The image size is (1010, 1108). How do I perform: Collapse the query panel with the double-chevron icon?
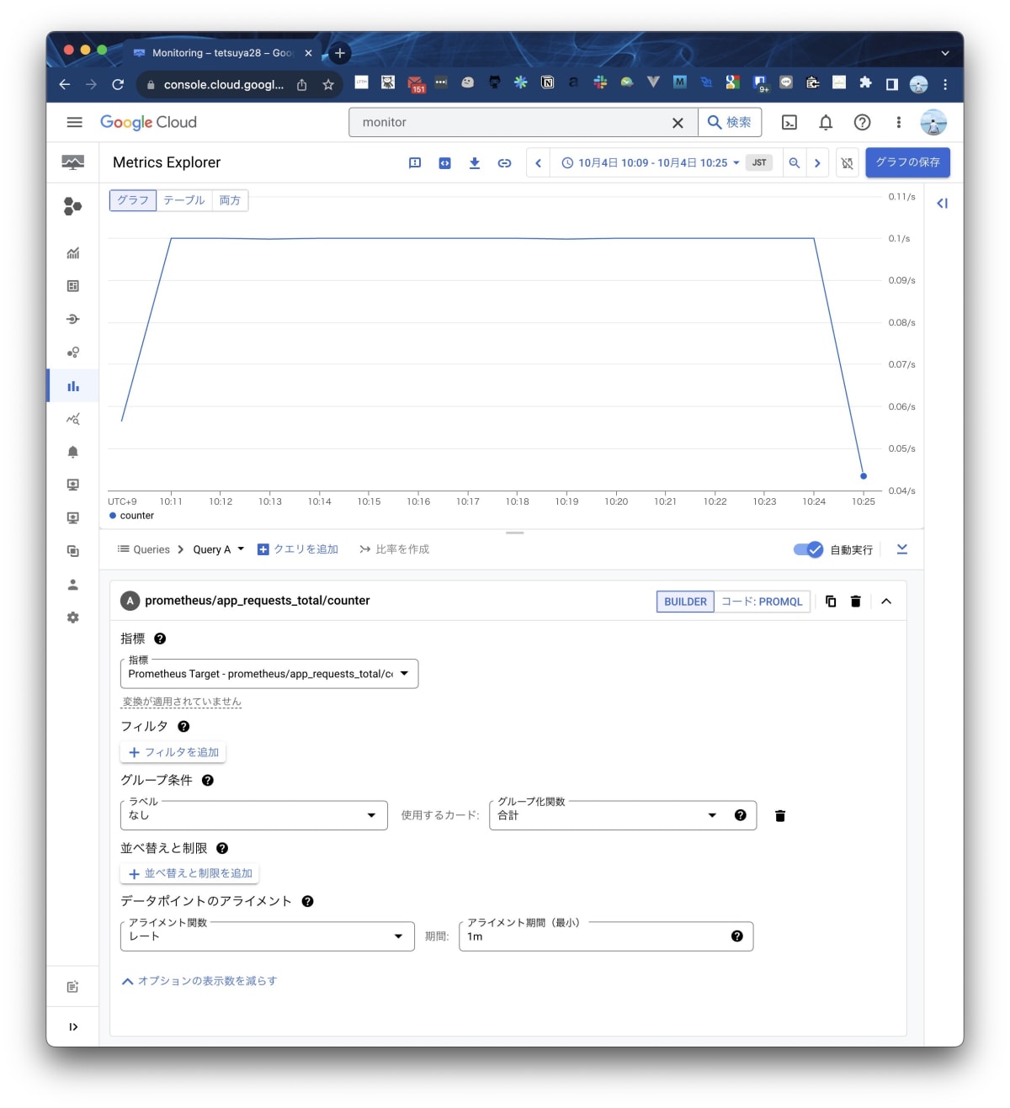902,549
